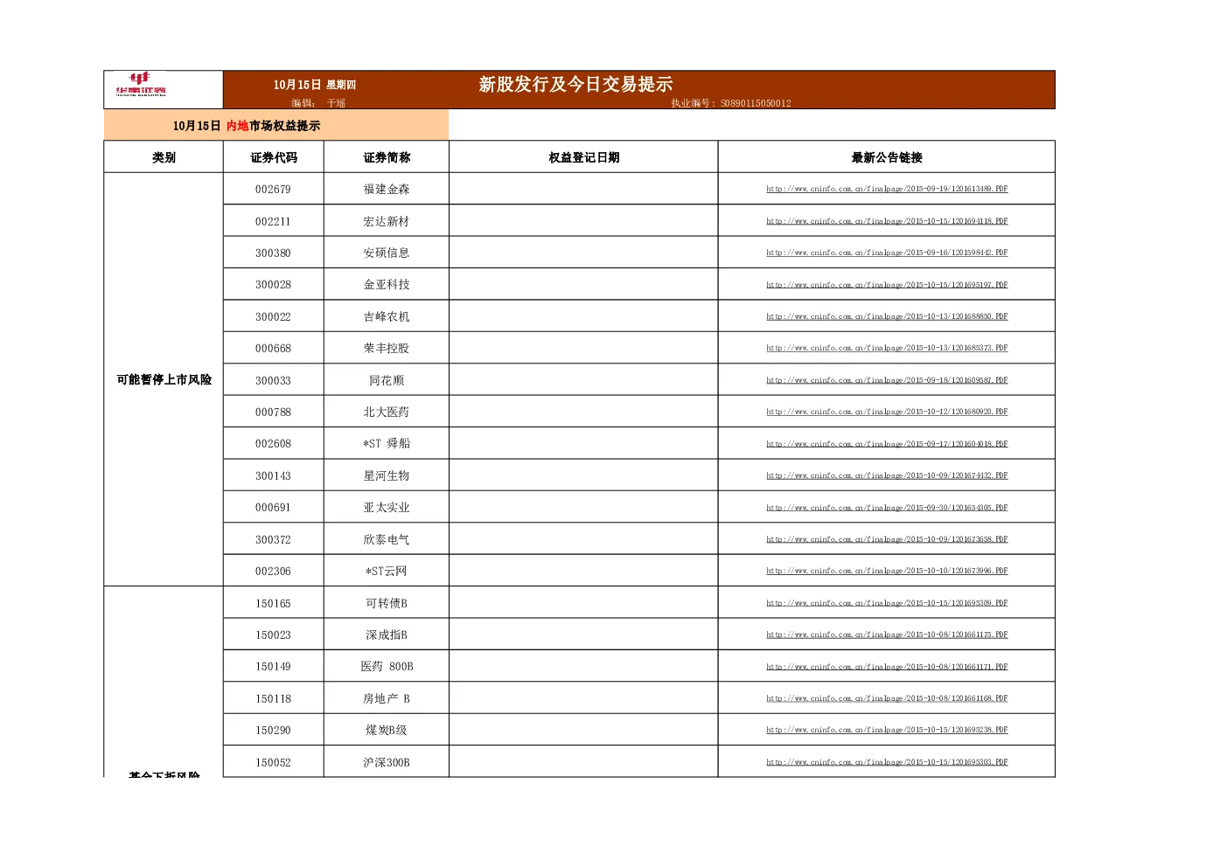Open the announcement link for 欣泰电气

(x=887, y=539)
